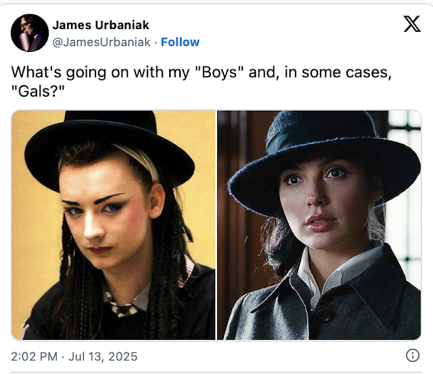433x375 pixels.
Task: Open the tweet info circle icon
Action: pos(413,355)
